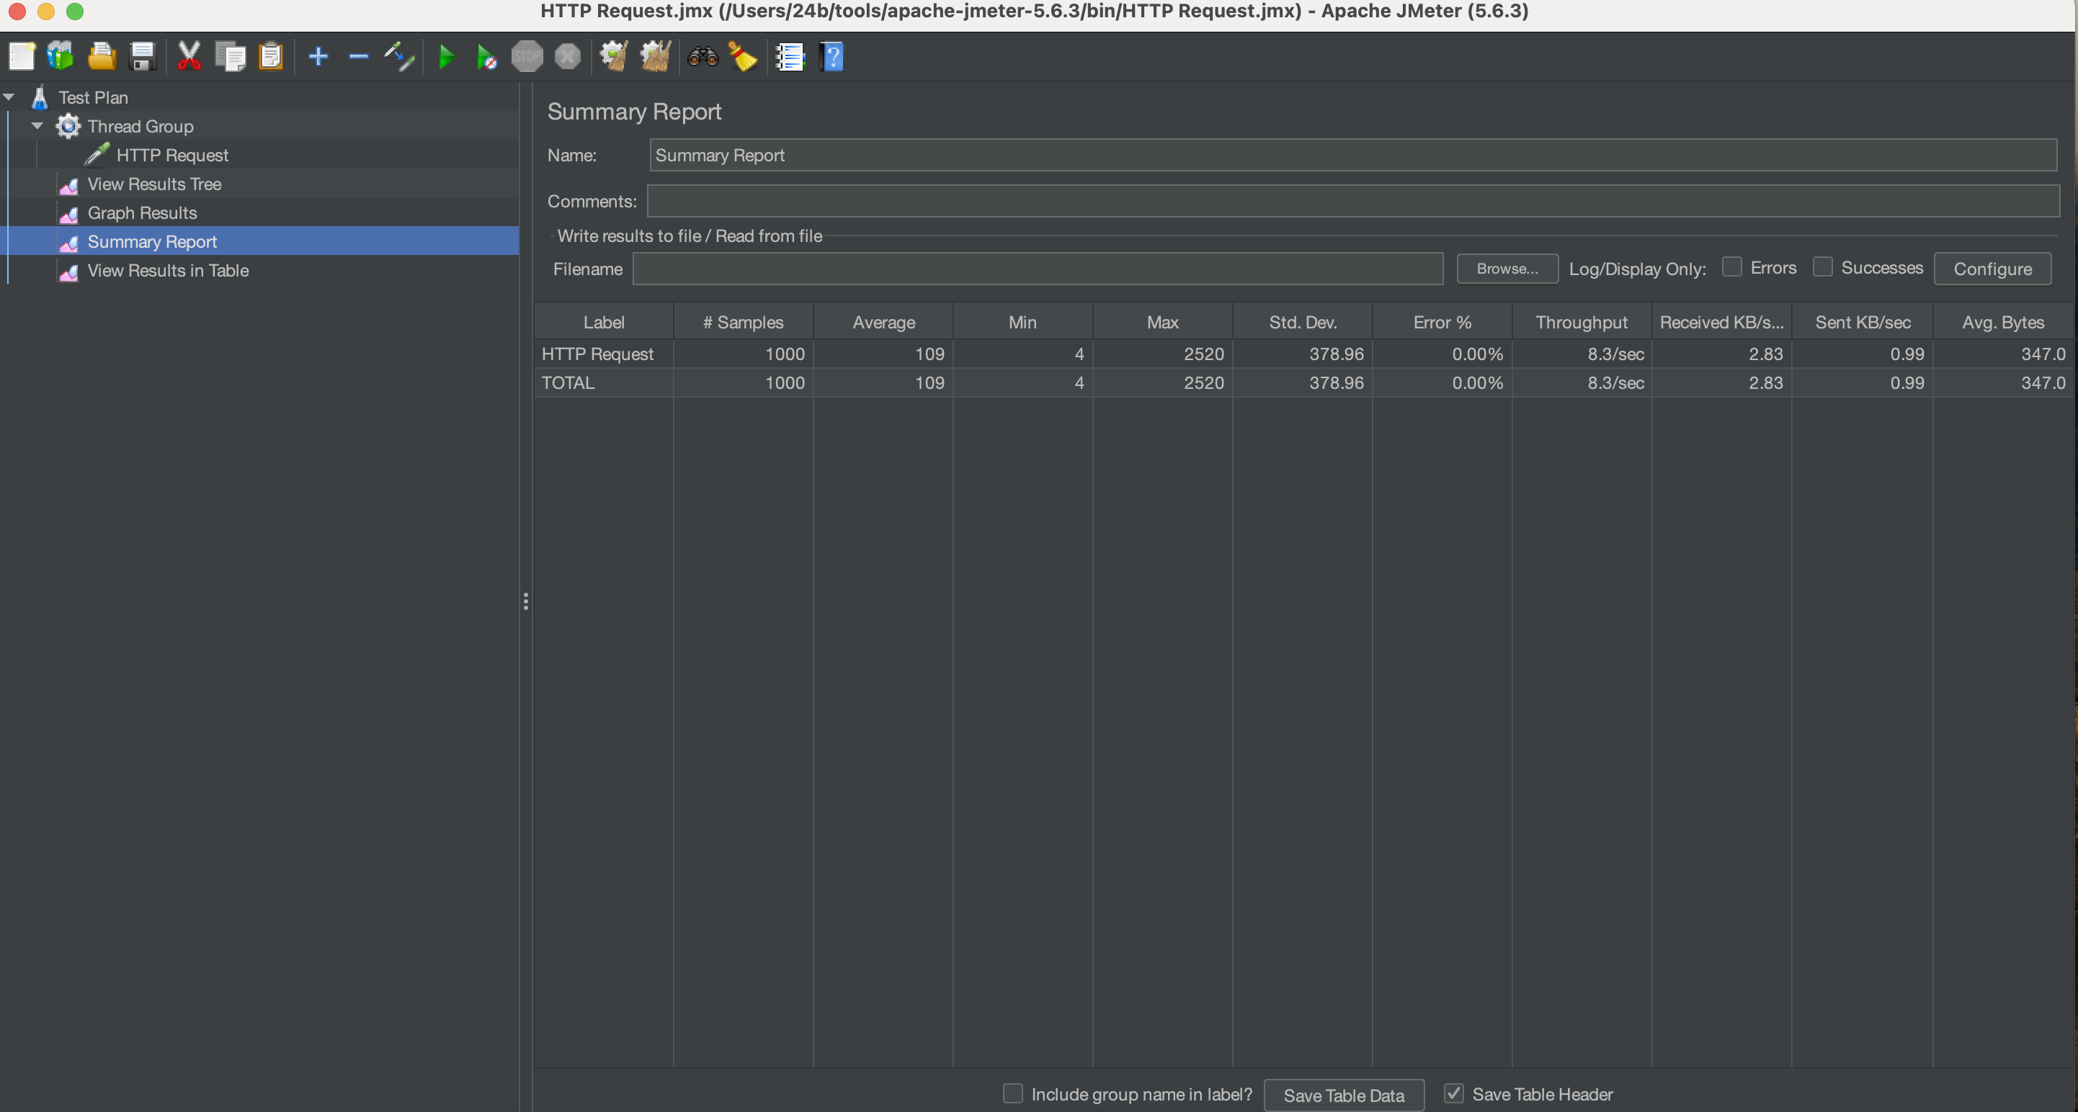This screenshot has width=2078, height=1112.
Task: Click the Save disk icon
Action: click(x=143, y=57)
